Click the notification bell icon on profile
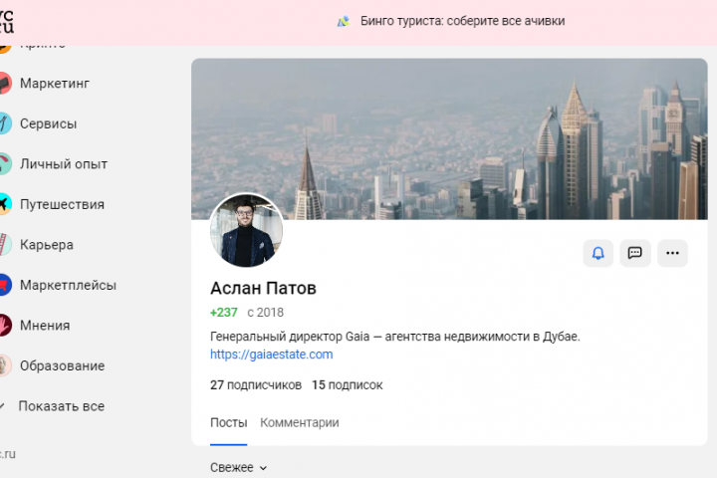The height and width of the screenshot is (478, 717). pos(598,253)
